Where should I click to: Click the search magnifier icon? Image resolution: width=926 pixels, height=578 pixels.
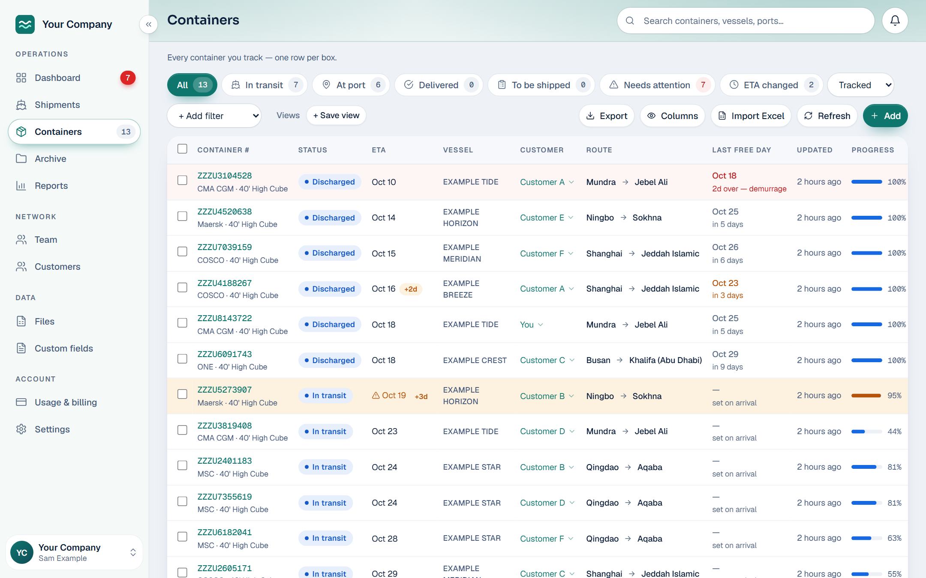630,21
